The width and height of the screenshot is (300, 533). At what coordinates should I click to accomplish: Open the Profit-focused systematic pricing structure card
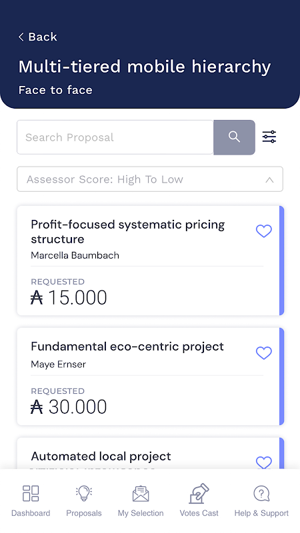pos(151,261)
